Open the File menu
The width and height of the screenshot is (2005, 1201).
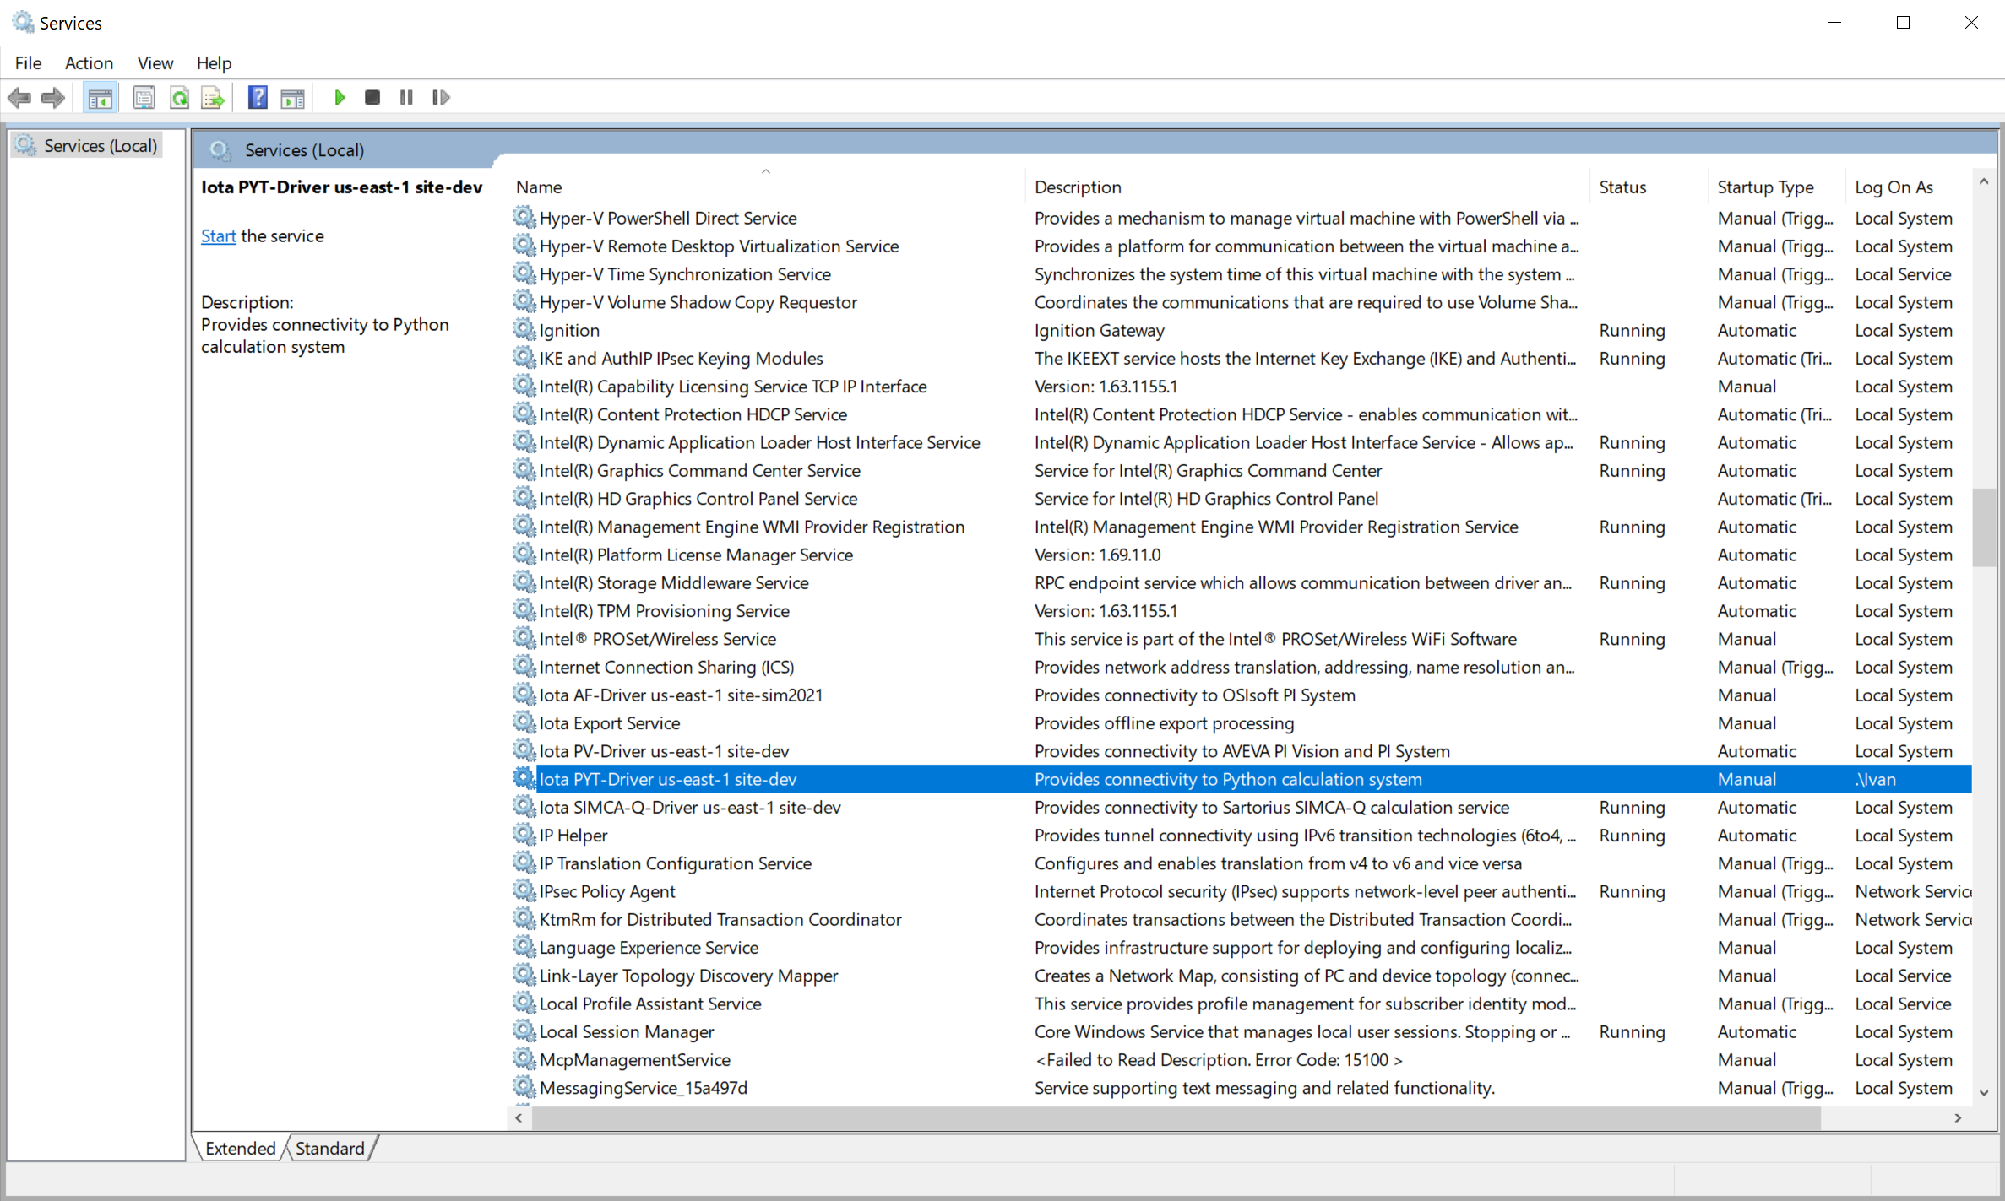[28, 62]
